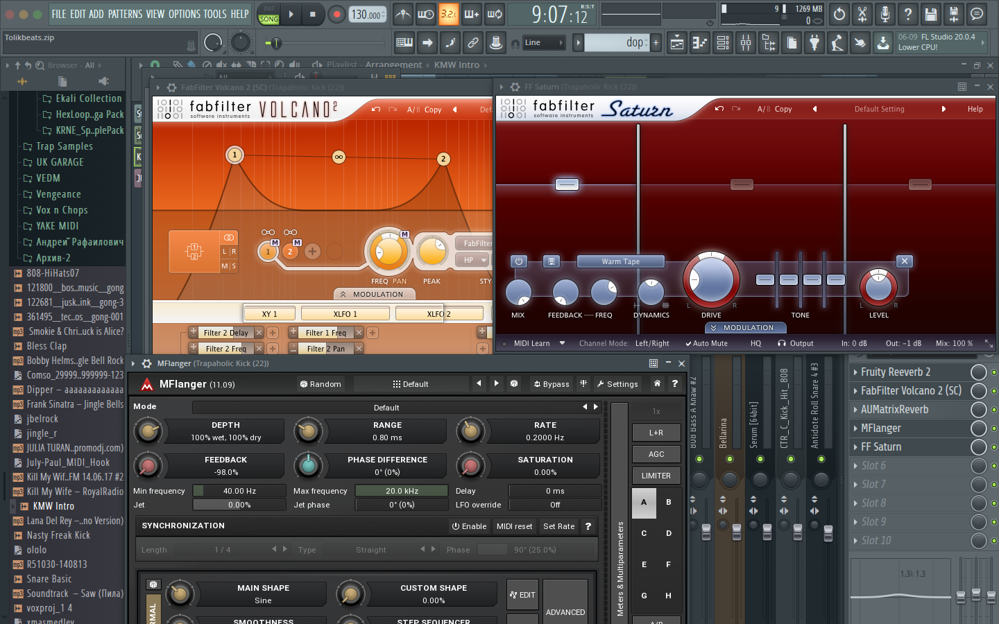Toggle the 3.2.1 countdown before recording
This screenshot has width=999, height=624.
449,14
